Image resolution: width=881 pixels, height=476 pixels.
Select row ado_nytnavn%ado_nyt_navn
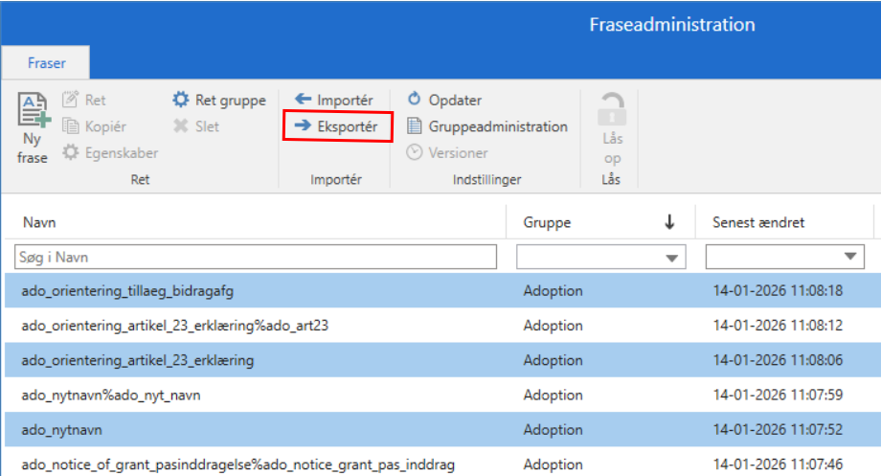[442, 396]
